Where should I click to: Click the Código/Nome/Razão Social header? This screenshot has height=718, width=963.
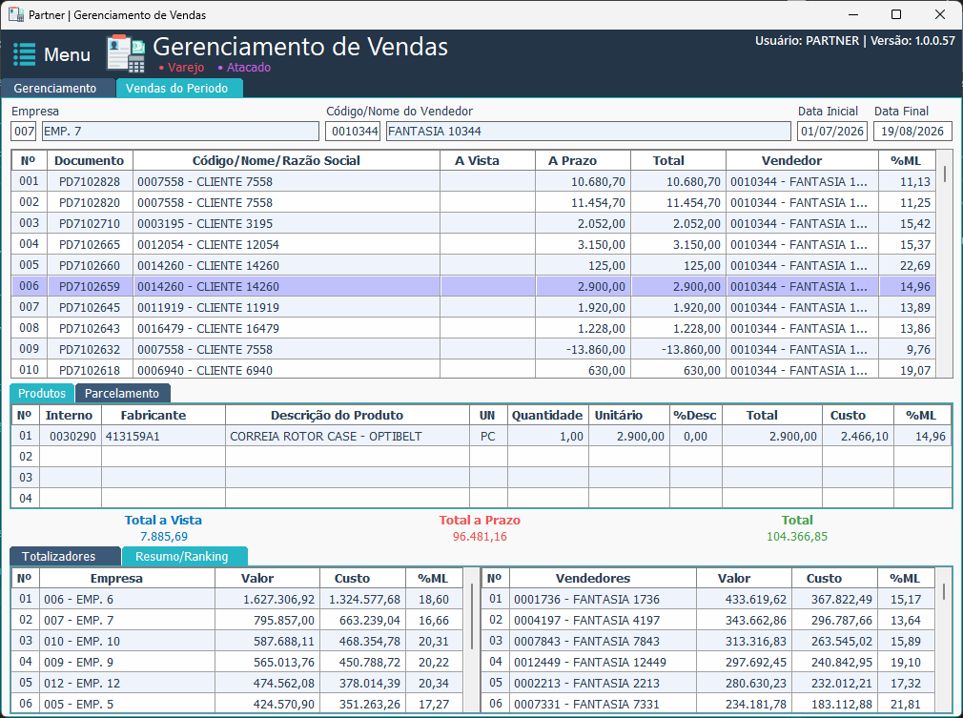coord(286,161)
